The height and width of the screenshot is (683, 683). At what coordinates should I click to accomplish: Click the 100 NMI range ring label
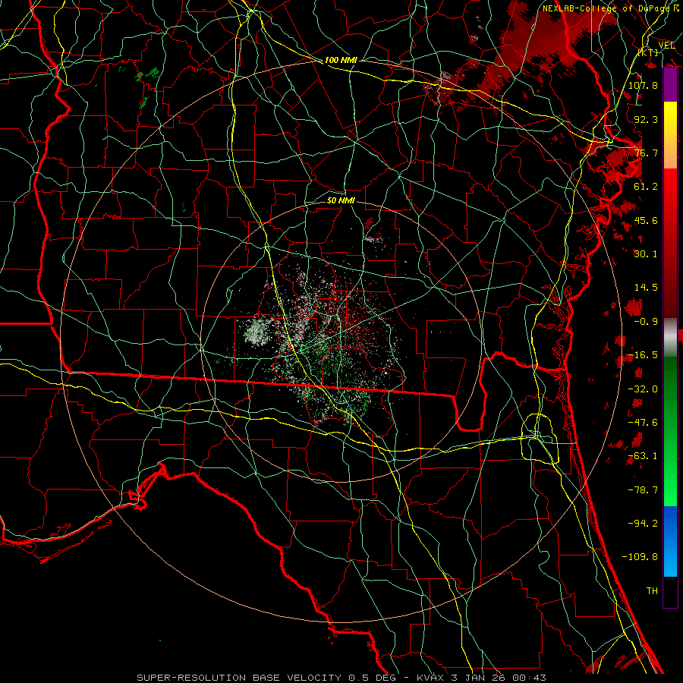click(341, 60)
